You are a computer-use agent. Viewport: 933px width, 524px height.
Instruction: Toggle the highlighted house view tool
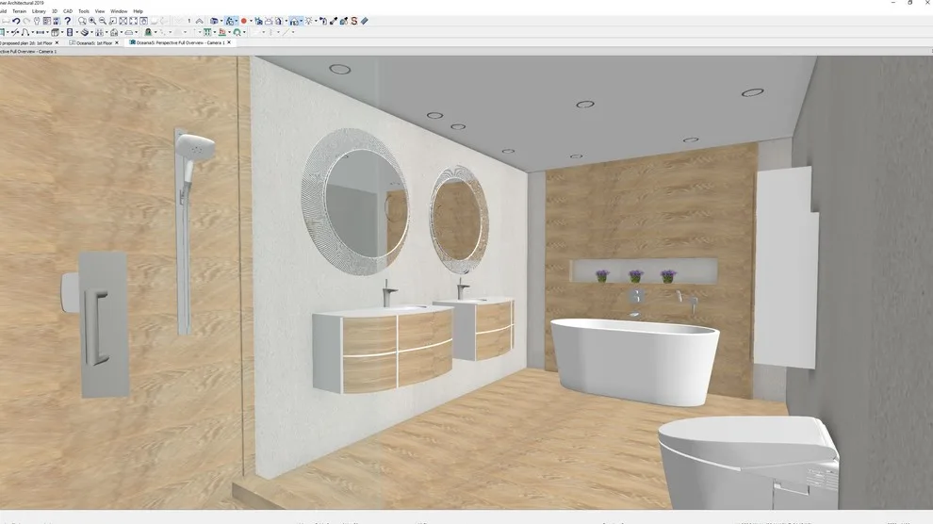point(293,21)
